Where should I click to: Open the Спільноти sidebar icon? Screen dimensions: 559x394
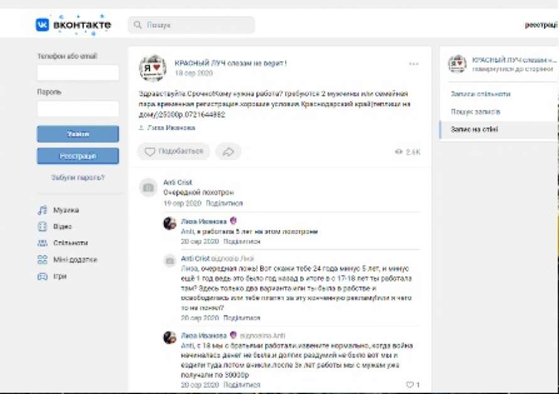click(x=43, y=243)
